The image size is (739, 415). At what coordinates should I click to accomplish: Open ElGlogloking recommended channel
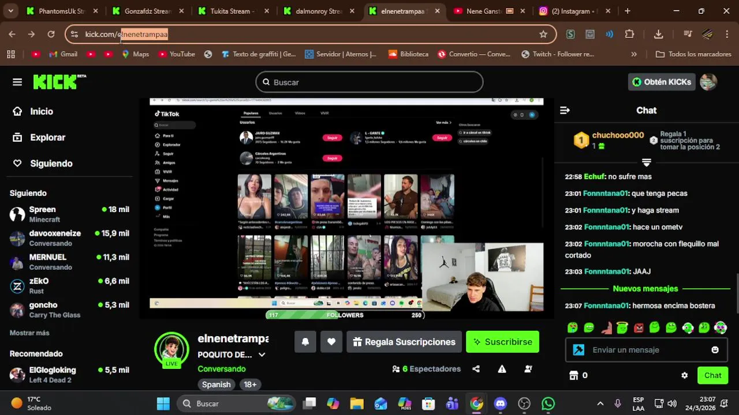tap(69, 375)
